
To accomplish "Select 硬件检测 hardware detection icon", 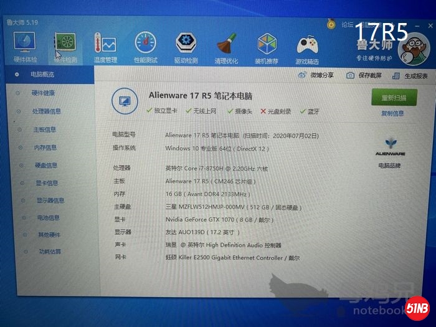I will tap(65, 45).
